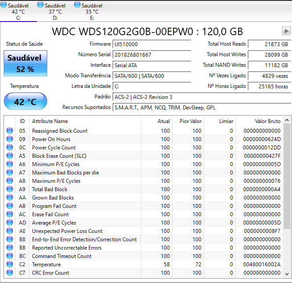This screenshot has height=283, width=292.
Task: Click the attribute list scrollbar thumb
Action: point(287,176)
